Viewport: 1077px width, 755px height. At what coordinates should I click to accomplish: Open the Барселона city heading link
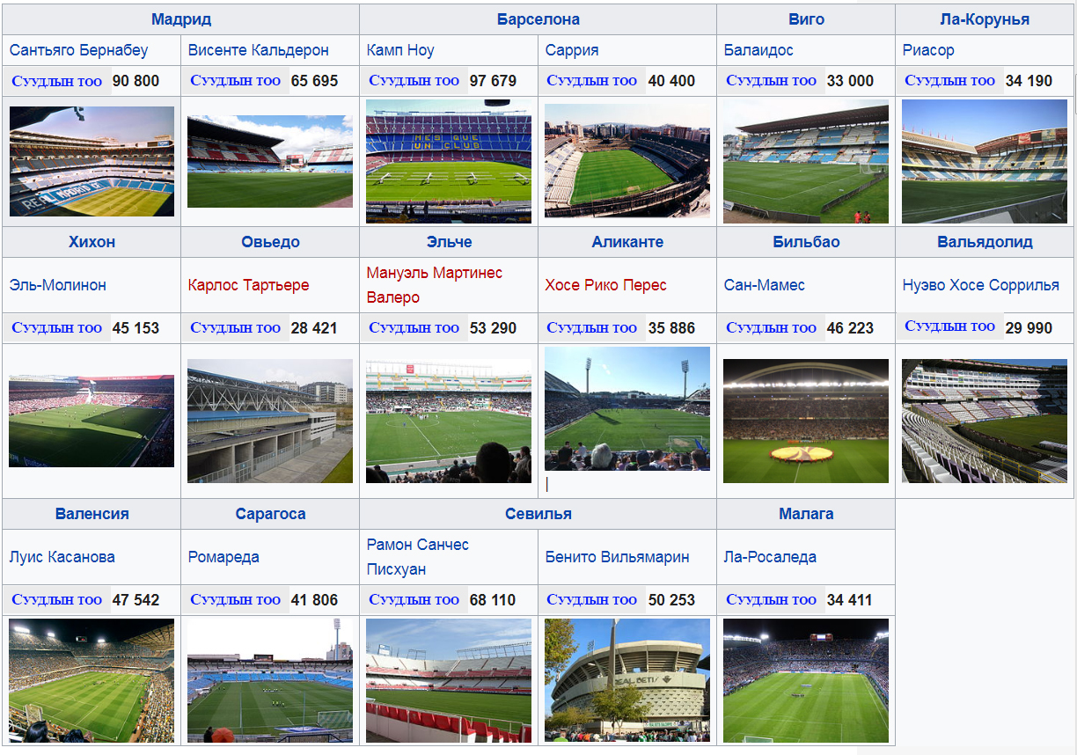click(x=538, y=19)
